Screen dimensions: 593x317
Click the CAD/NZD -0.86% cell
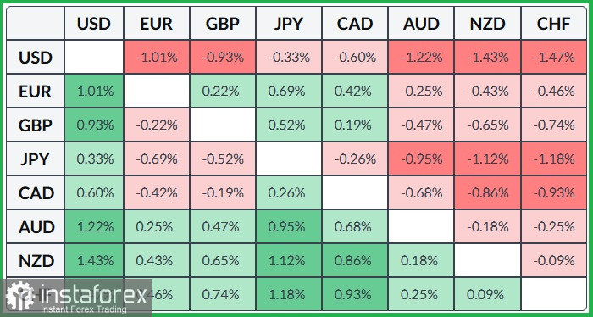click(487, 193)
